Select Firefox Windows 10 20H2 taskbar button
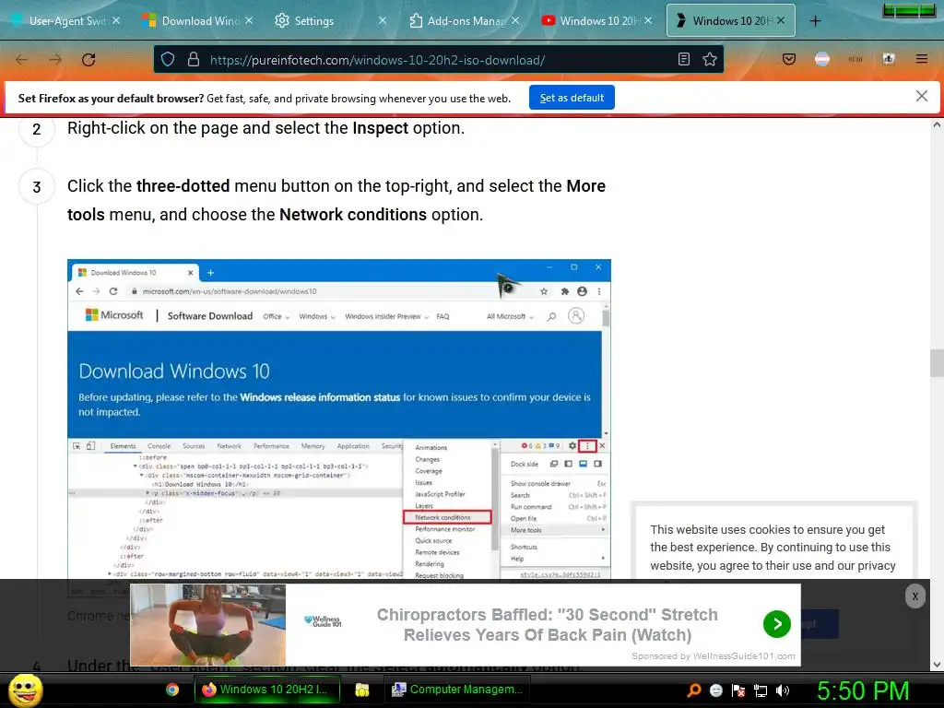Screen dimensions: 944x708 coord(266,690)
